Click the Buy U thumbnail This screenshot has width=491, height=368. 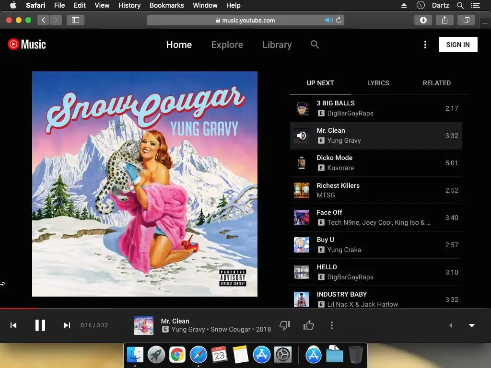coord(302,245)
